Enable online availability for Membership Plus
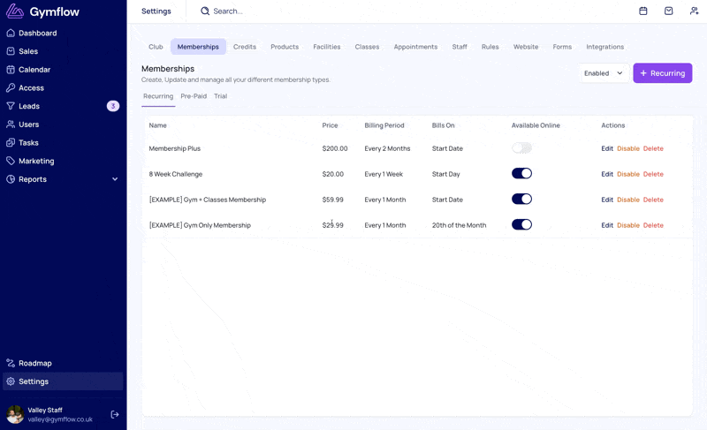The image size is (707, 430). point(521,148)
